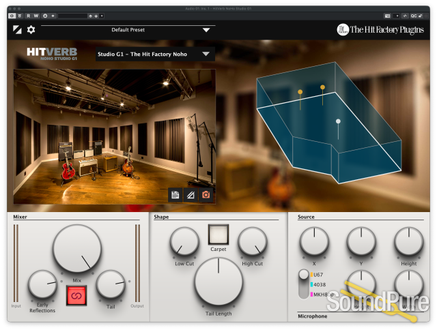Click the Source Height knob

408,241
